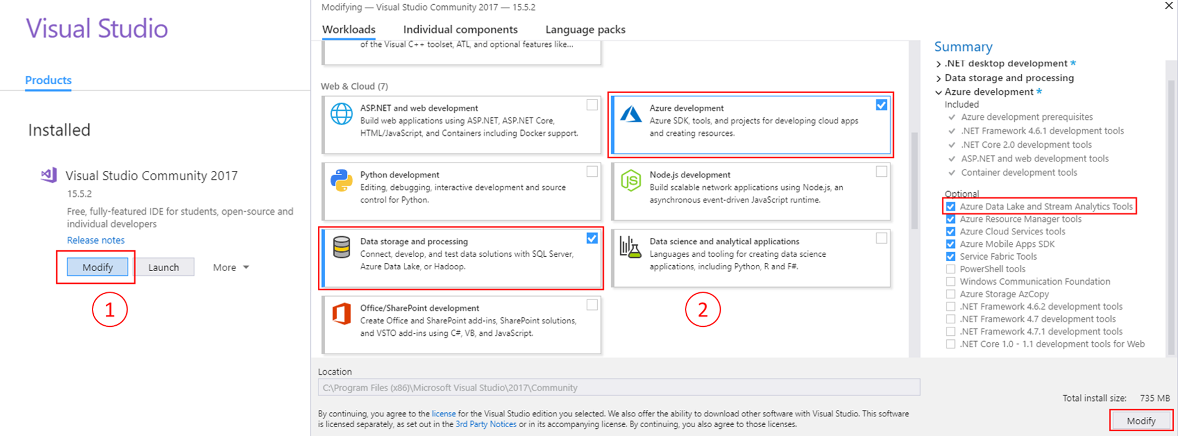This screenshot has height=436, width=1178.
Task: Click the Office/SharePoint logo icon
Action: tap(342, 314)
